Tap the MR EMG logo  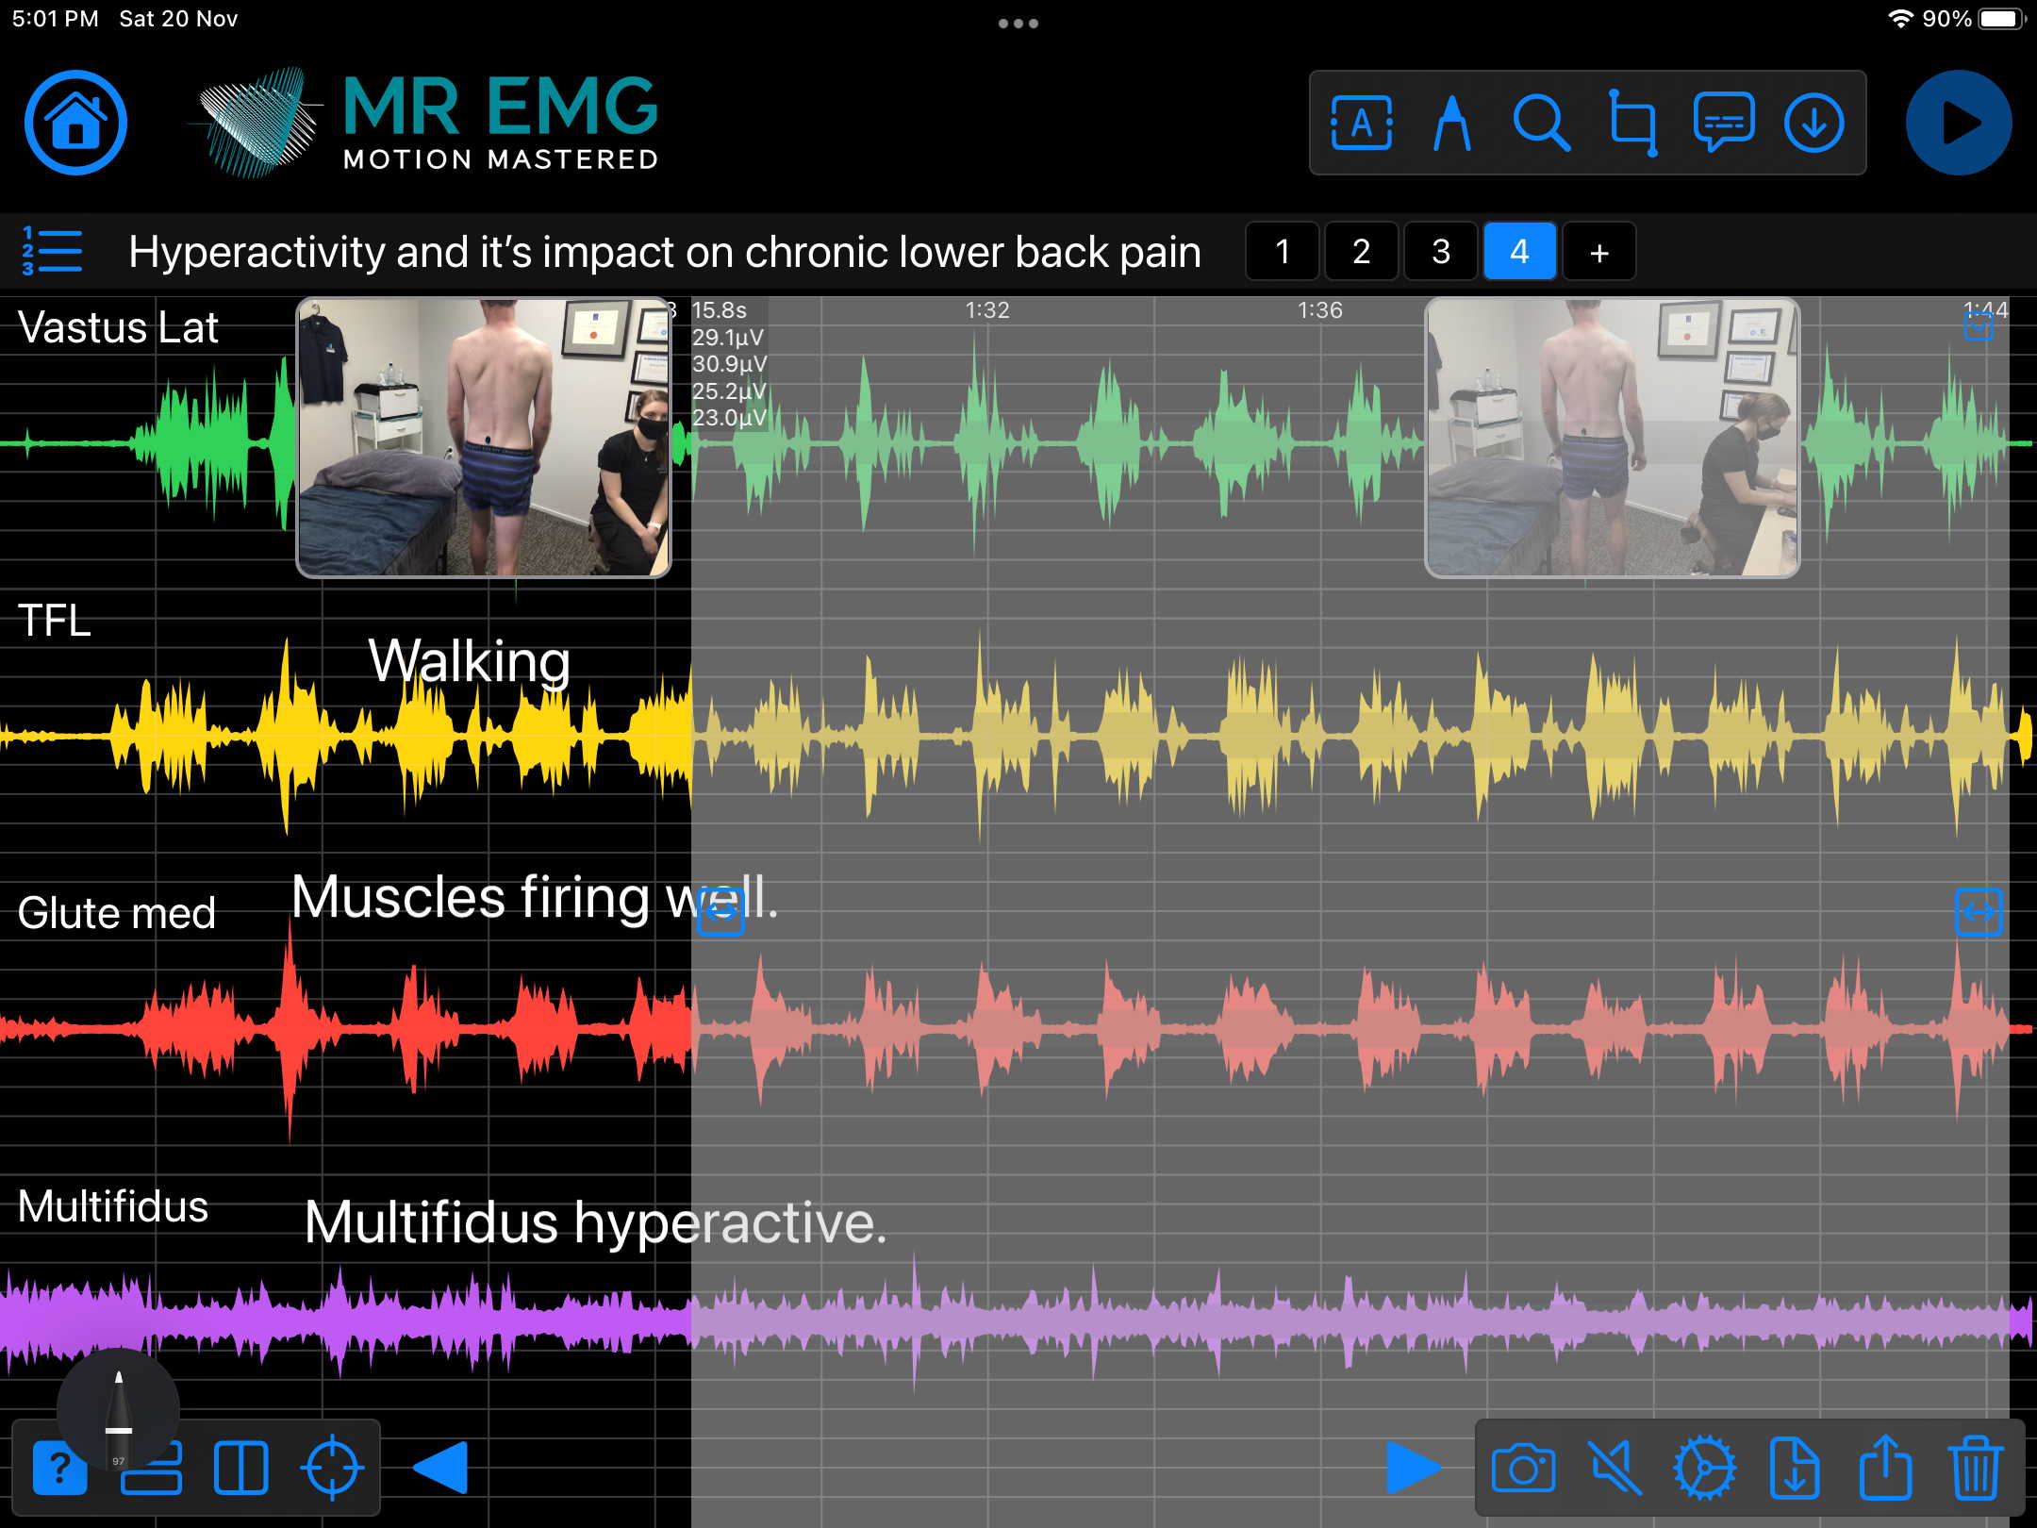(424, 123)
